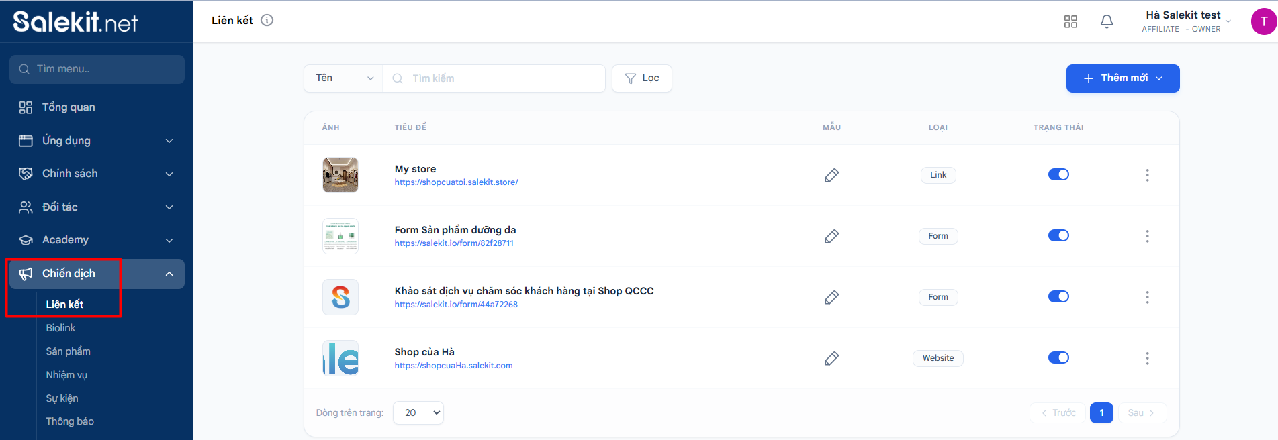Open the apps grid icon in header
Viewport: 1278px width, 440px height.
[1070, 21]
